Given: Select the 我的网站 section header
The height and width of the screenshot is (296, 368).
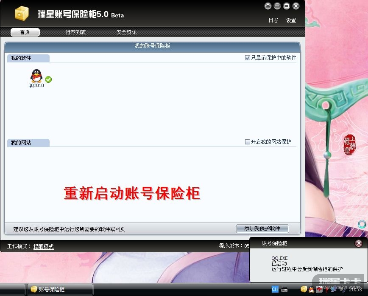Looking at the screenshot, I should click(28, 142).
